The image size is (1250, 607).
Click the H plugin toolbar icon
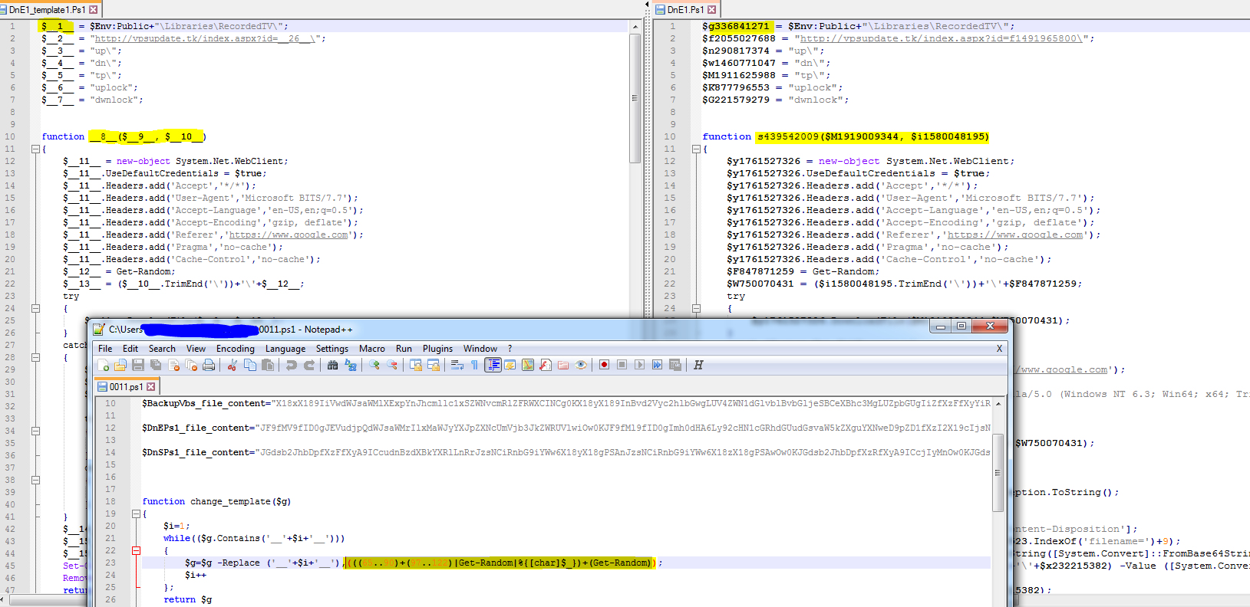[698, 365]
